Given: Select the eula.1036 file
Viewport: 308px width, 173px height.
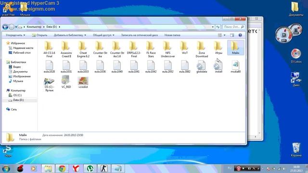Looking at the screenshot, I should [x=100, y=66].
